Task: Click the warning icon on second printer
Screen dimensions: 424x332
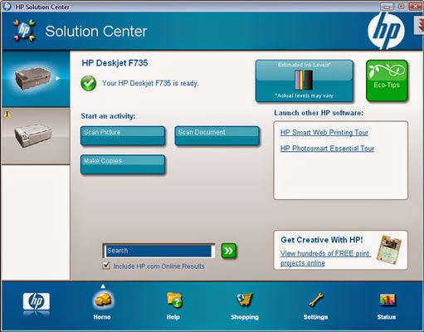Action: [7, 114]
